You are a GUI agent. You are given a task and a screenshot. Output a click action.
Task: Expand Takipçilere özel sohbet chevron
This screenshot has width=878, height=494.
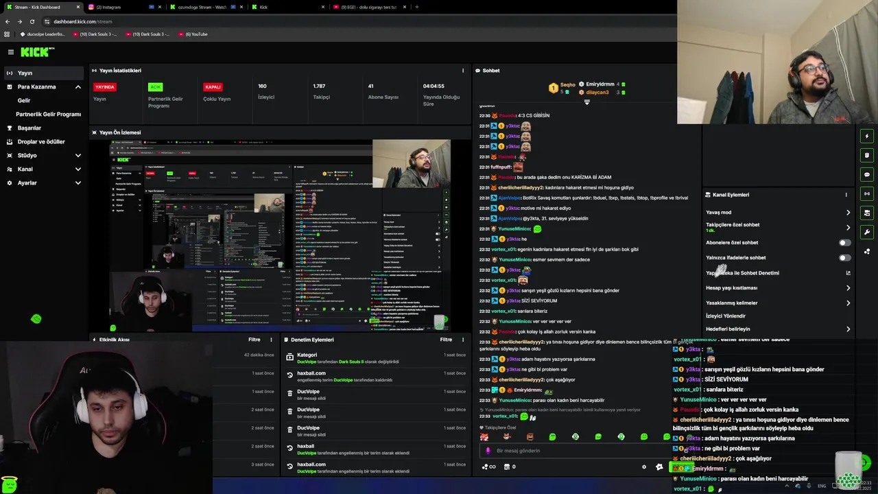[848, 228]
